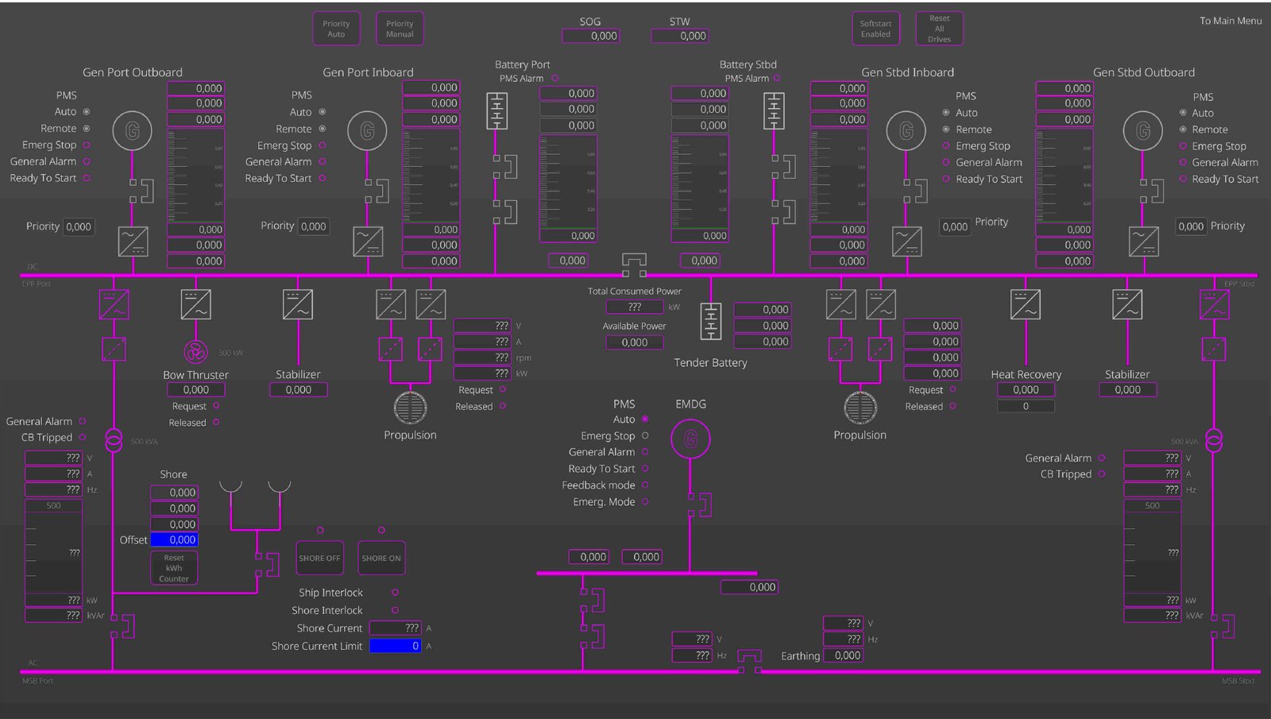
Task: Select Remote PMS for Gen Port Inboard
Action: click(322, 129)
